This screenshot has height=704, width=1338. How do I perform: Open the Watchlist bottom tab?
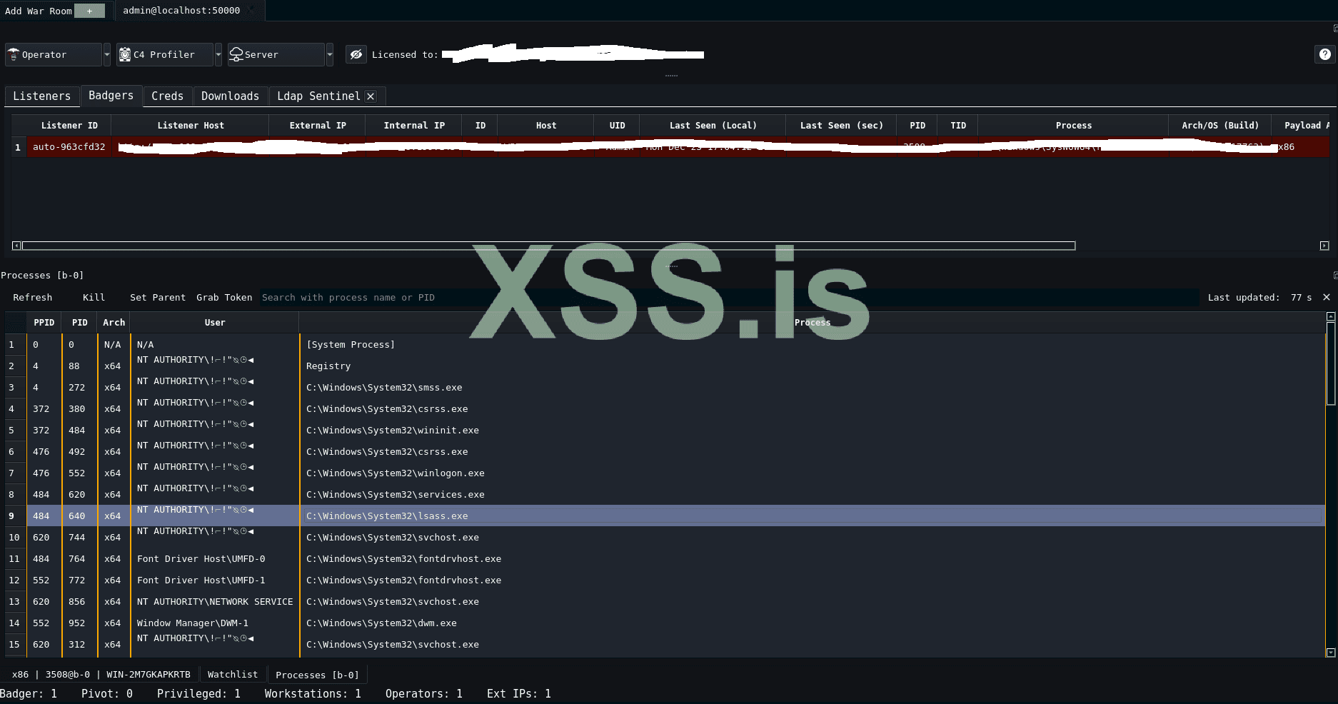pyautogui.click(x=233, y=674)
